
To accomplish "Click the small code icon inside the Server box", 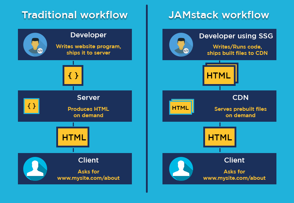I will tap(31, 106).
